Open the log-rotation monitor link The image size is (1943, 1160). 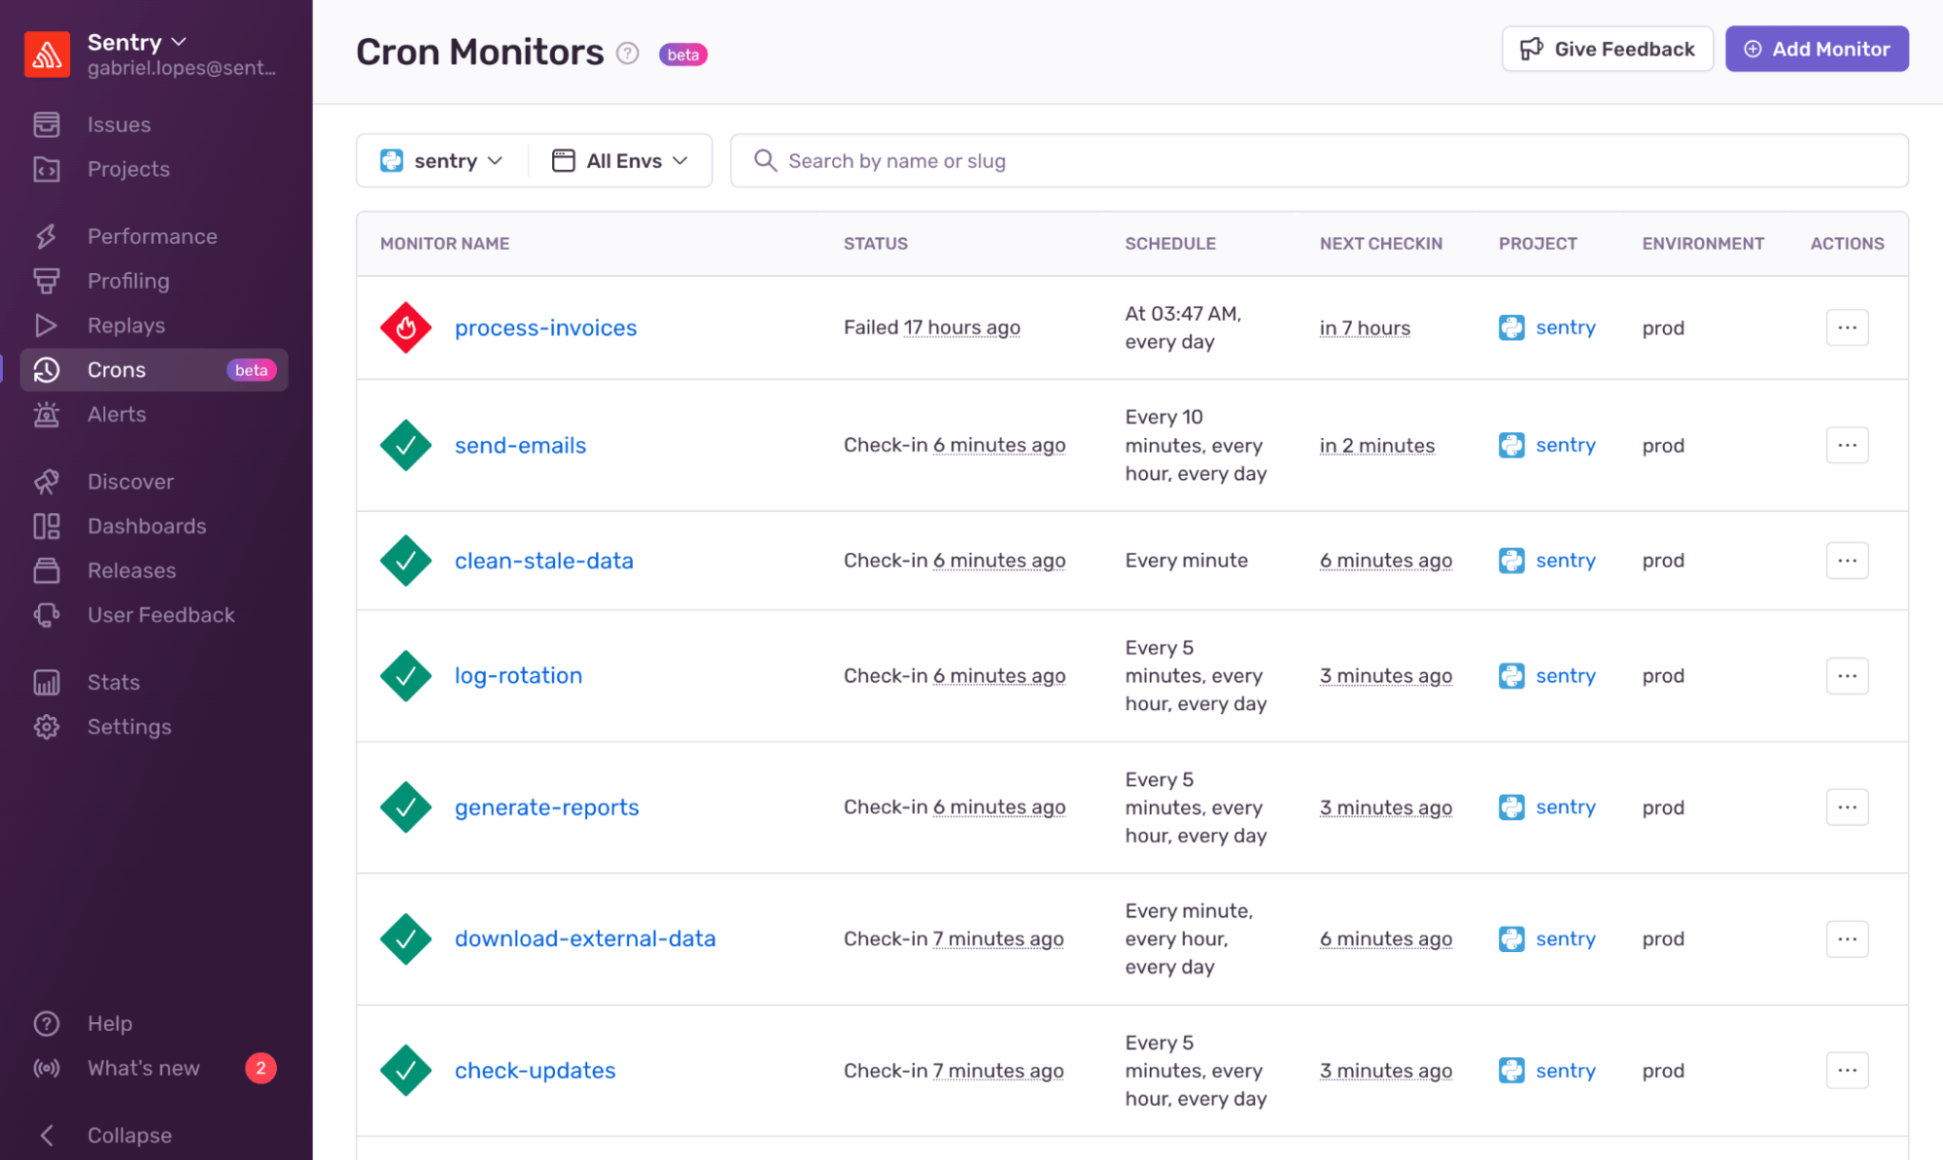click(x=518, y=675)
